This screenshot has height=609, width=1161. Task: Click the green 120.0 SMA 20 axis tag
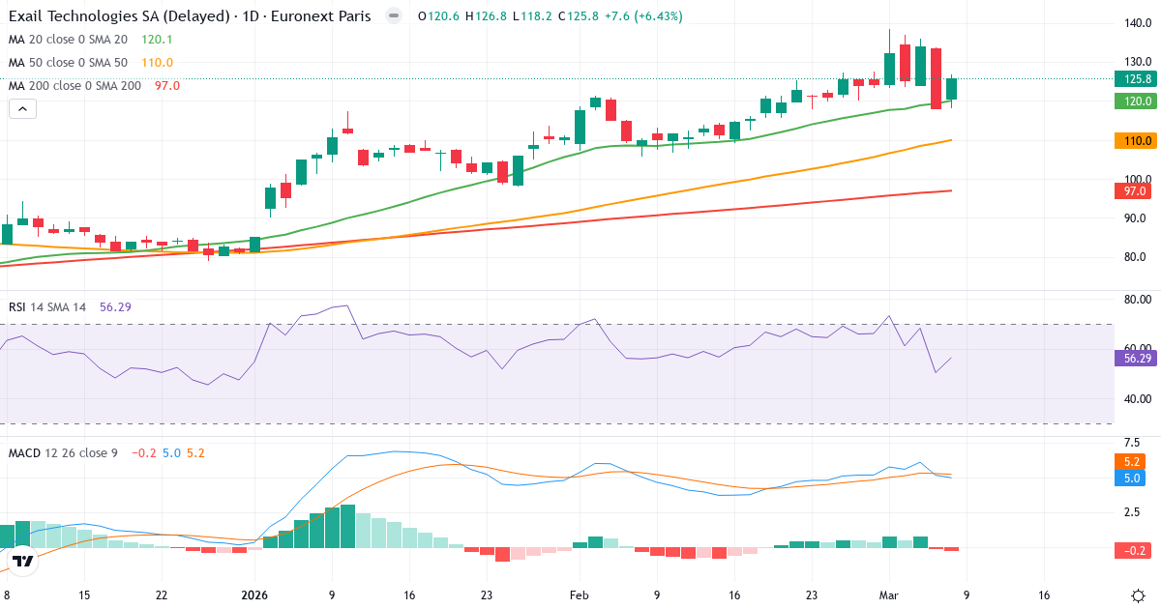(x=1133, y=101)
